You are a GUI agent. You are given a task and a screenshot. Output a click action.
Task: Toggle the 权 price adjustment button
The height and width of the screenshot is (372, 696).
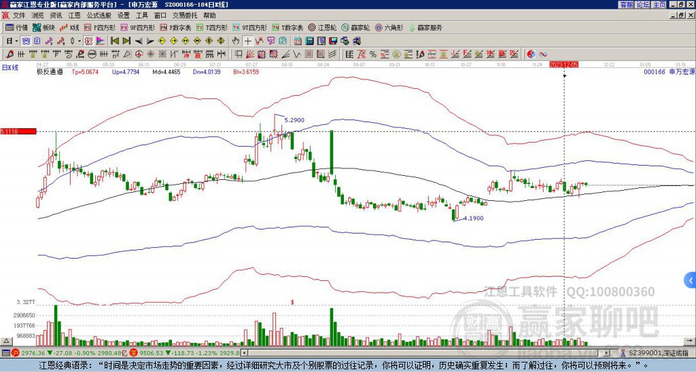click(x=88, y=41)
